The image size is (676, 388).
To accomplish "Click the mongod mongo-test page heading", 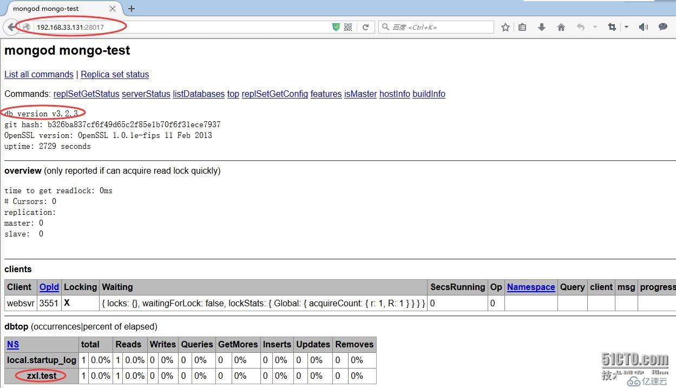I will point(67,50).
